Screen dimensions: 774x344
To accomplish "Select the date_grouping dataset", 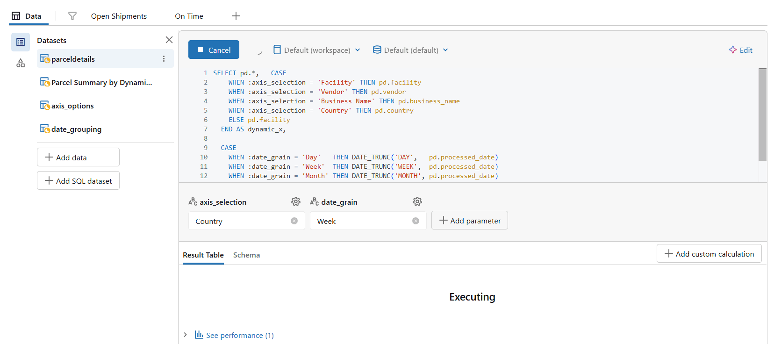I will 105,129.
